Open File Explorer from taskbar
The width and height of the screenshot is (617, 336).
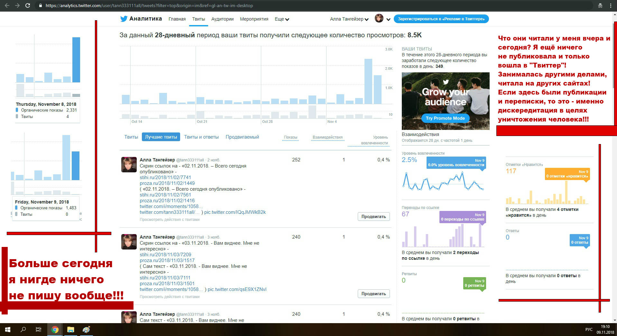[x=70, y=330]
